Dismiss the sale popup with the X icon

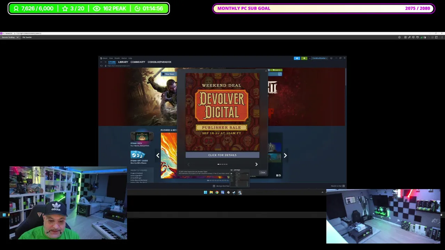266,71
